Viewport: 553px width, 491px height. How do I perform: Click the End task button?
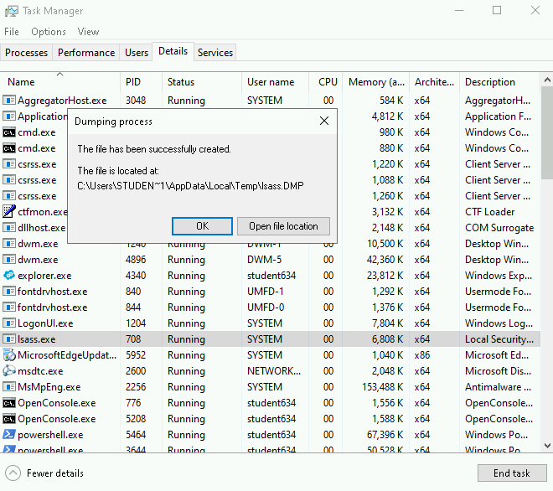point(512,473)
